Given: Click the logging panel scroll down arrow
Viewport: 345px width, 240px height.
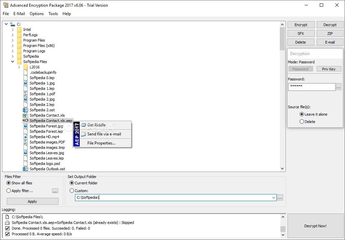Looking at the screenshot, I should pos(283,235).
